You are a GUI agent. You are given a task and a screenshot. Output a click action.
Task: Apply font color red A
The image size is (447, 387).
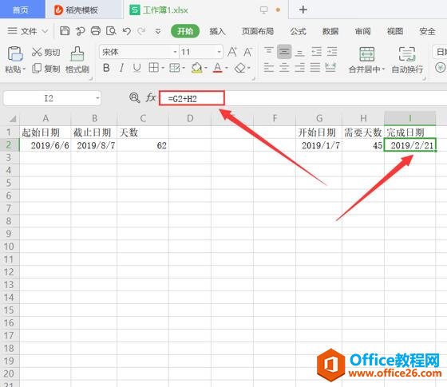click(x=218, y=68)
